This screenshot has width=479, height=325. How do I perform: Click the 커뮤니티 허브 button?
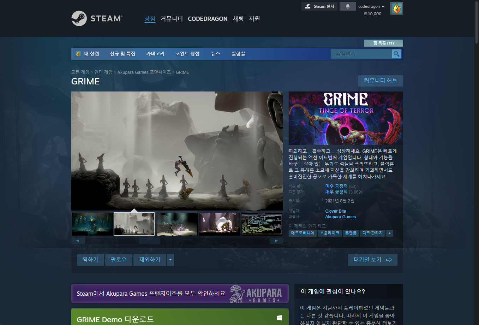(x=381, y=81)
